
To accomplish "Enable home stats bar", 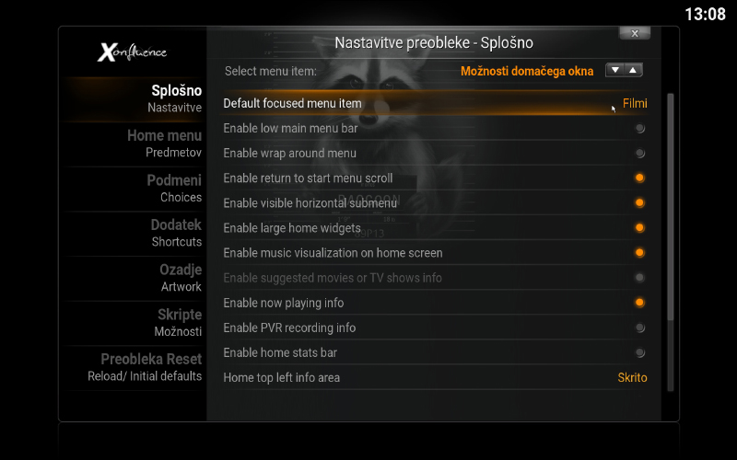I will pyautogui.click(x=639, y=352).
